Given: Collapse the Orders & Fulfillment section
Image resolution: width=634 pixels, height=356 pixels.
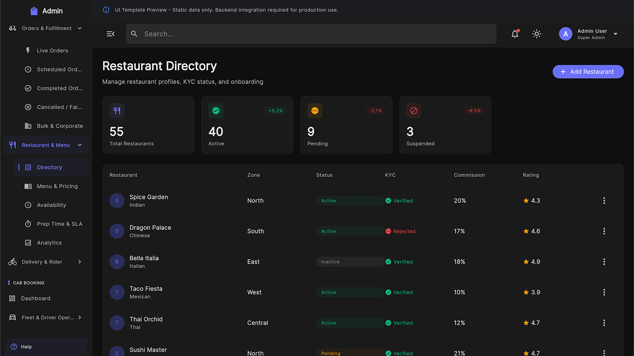Looking at the screenshot, I should click(80, 28).
